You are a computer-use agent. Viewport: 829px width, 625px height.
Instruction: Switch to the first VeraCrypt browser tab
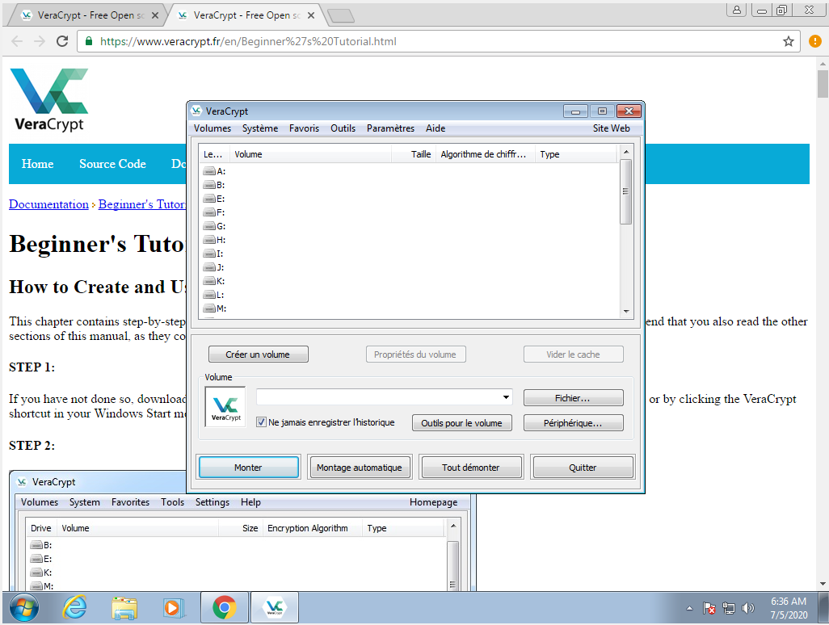coord(88,15)
